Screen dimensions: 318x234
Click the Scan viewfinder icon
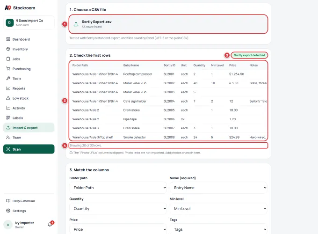[x=8, y=149]
